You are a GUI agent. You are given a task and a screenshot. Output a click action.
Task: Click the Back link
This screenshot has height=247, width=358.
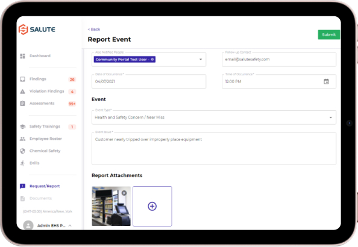coord(94,30)
